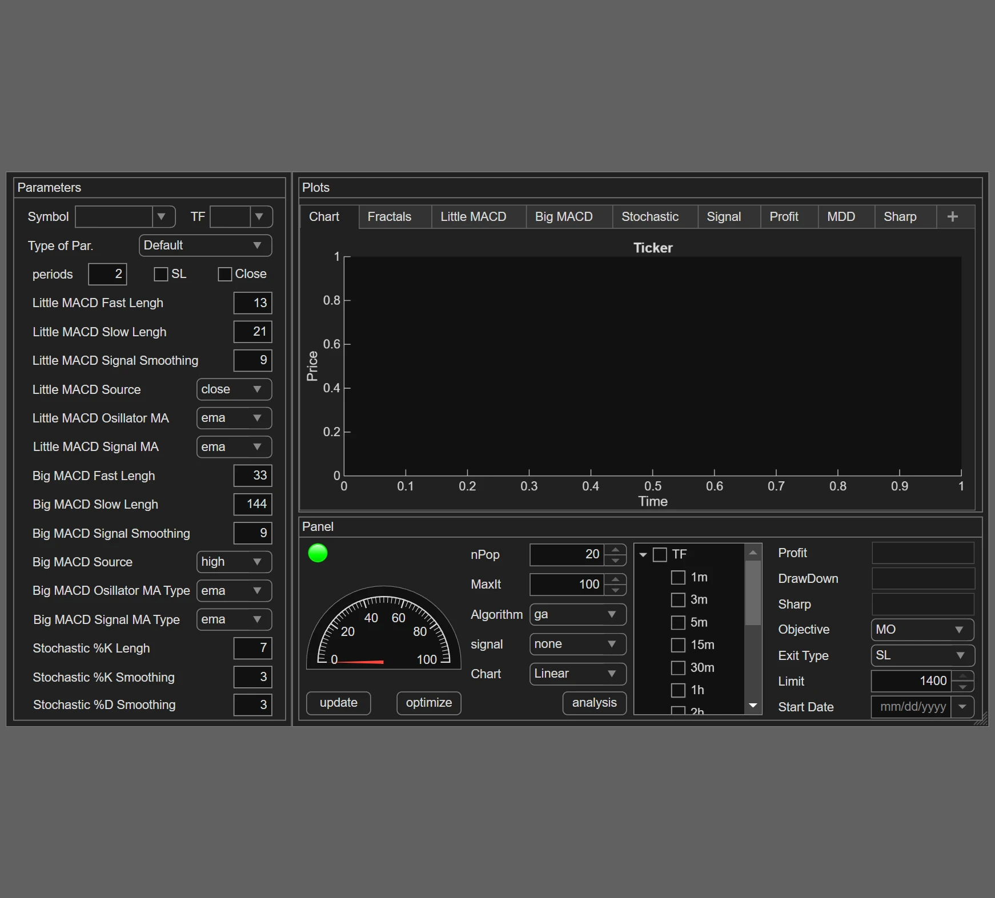Collapse the TF tree node

pyautogui.click(x=643, y=555)
